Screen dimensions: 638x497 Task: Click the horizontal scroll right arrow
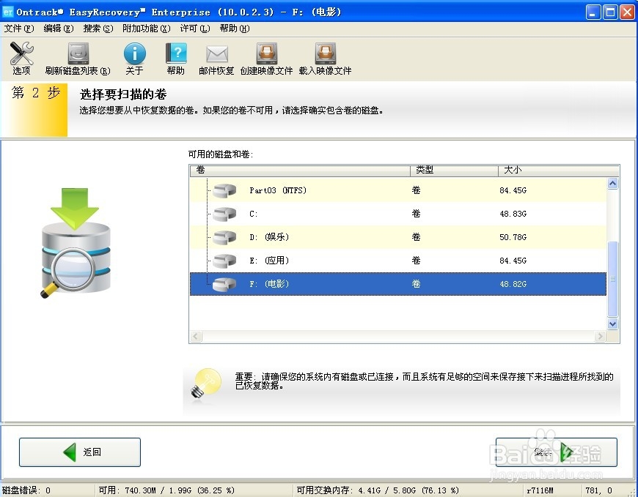click(600, 336)
